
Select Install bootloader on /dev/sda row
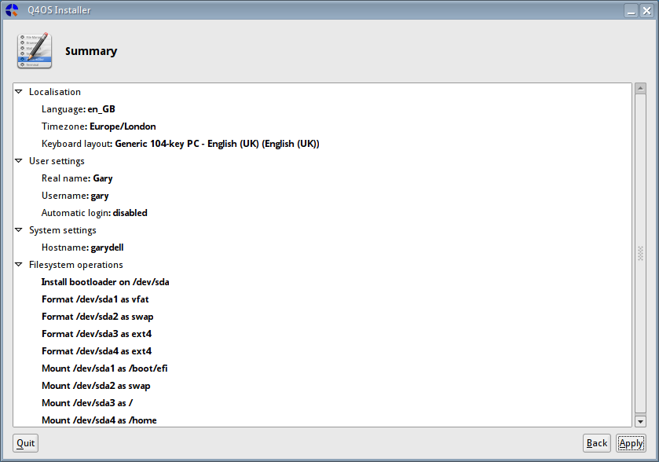(x=105, y=282)
